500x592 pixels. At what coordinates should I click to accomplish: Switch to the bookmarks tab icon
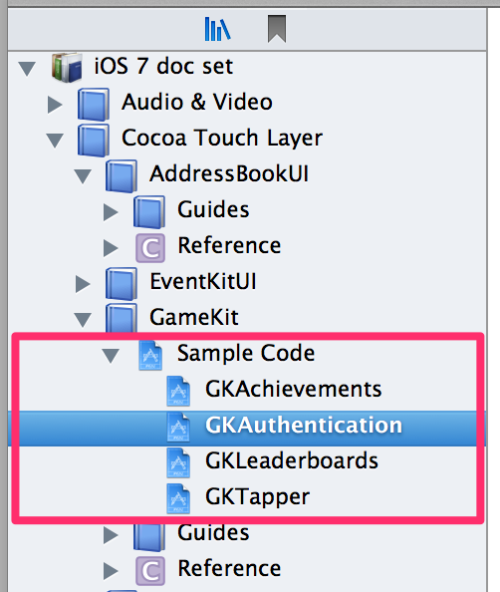point(277,29)
